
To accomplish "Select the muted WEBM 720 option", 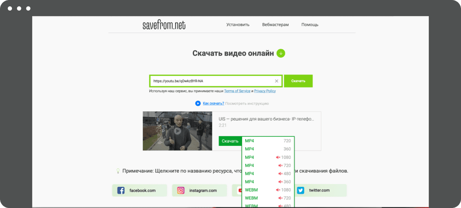I will pyautogui.click(x=268, y=198).
